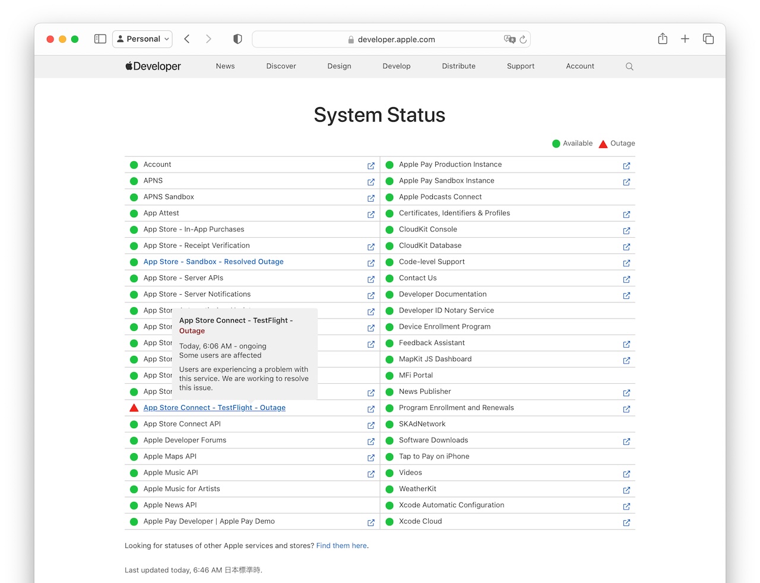The image size is (760, 583).
Task: Open external link for TestFlight Outage row
Action: [371, 409]
